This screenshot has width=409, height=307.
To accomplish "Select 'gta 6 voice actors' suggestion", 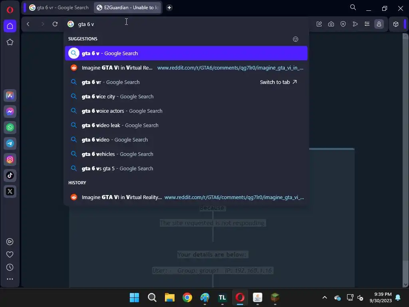I will (x=186, y=111).
